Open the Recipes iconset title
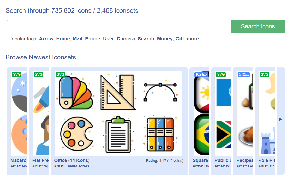The width and height of the screenshot is (288, 180). (245, 160)
